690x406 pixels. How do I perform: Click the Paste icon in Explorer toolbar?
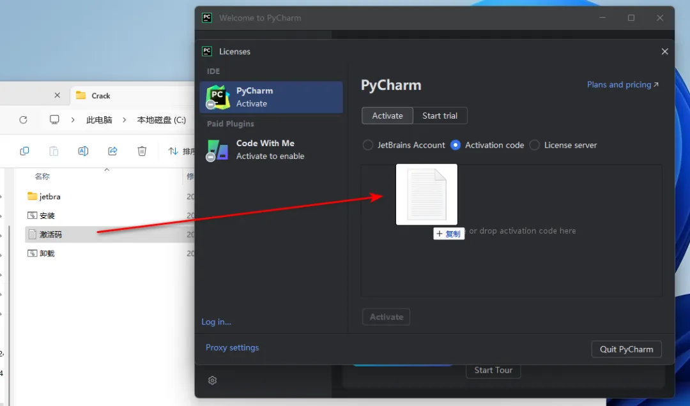[54, 151]
